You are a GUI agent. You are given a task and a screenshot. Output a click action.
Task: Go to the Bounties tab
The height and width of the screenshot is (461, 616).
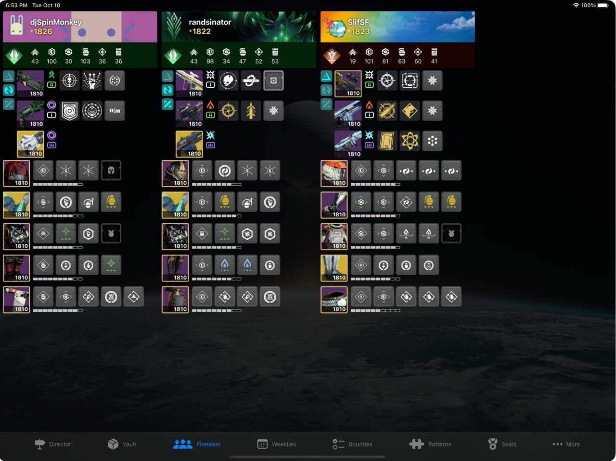pyautogui.click(x=352, y=444)
